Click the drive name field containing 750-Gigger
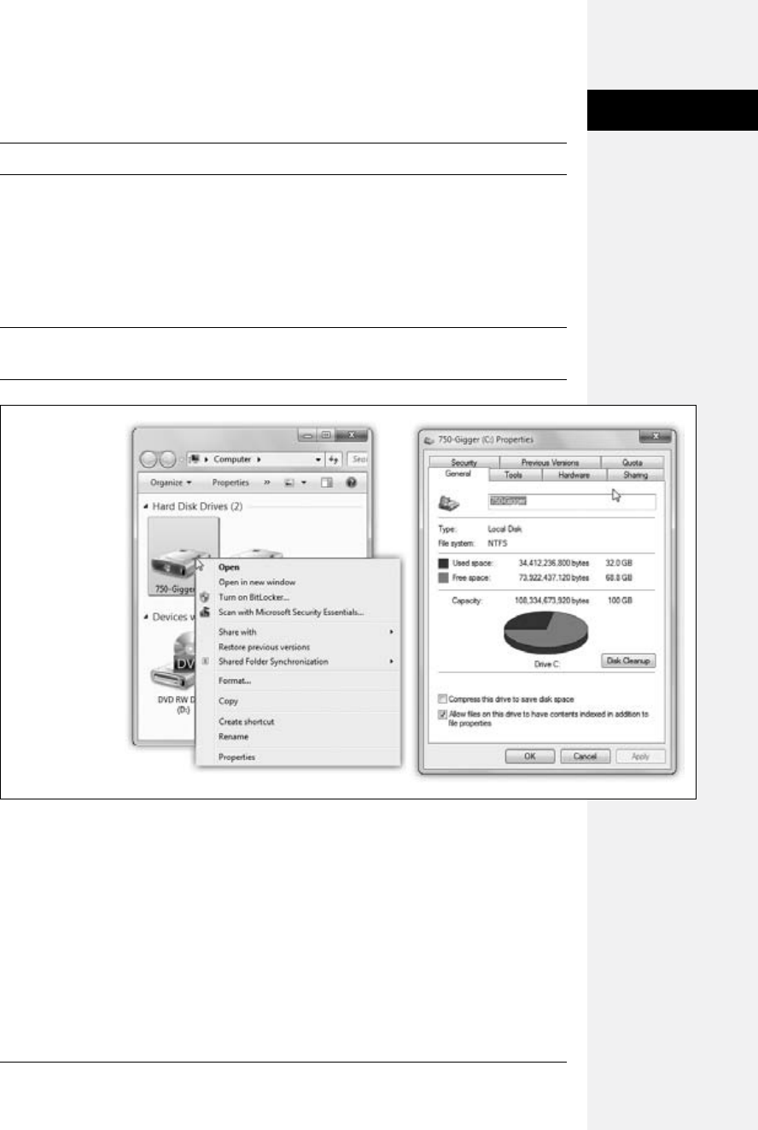Viewport: 758px width, 1130px height. tap(570, 503)
